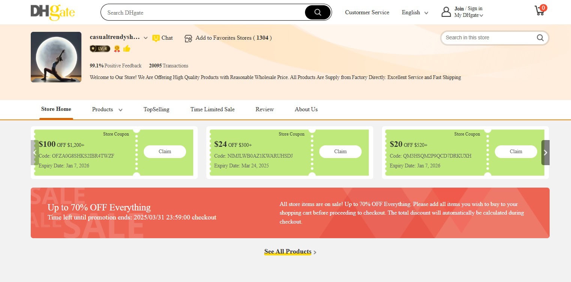Claim the $100 OFF $1,200+ coupon
571x282 pixels.
click(165, 151)
